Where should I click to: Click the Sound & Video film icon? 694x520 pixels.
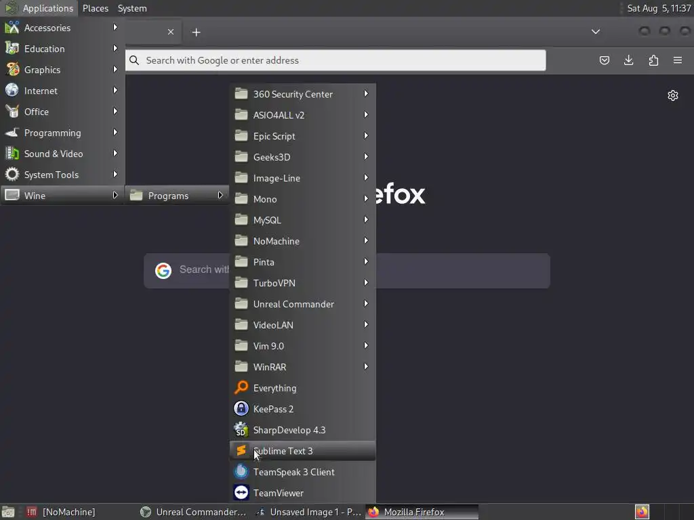pyautogui.click(x=12, y=154)
